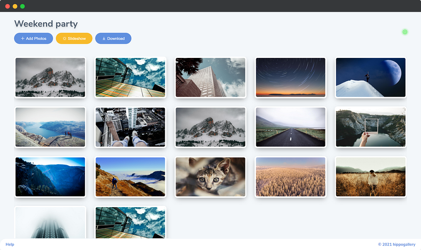Open the aerial golden forest photo
Screen dimensions: 421x250
point(290,177)
